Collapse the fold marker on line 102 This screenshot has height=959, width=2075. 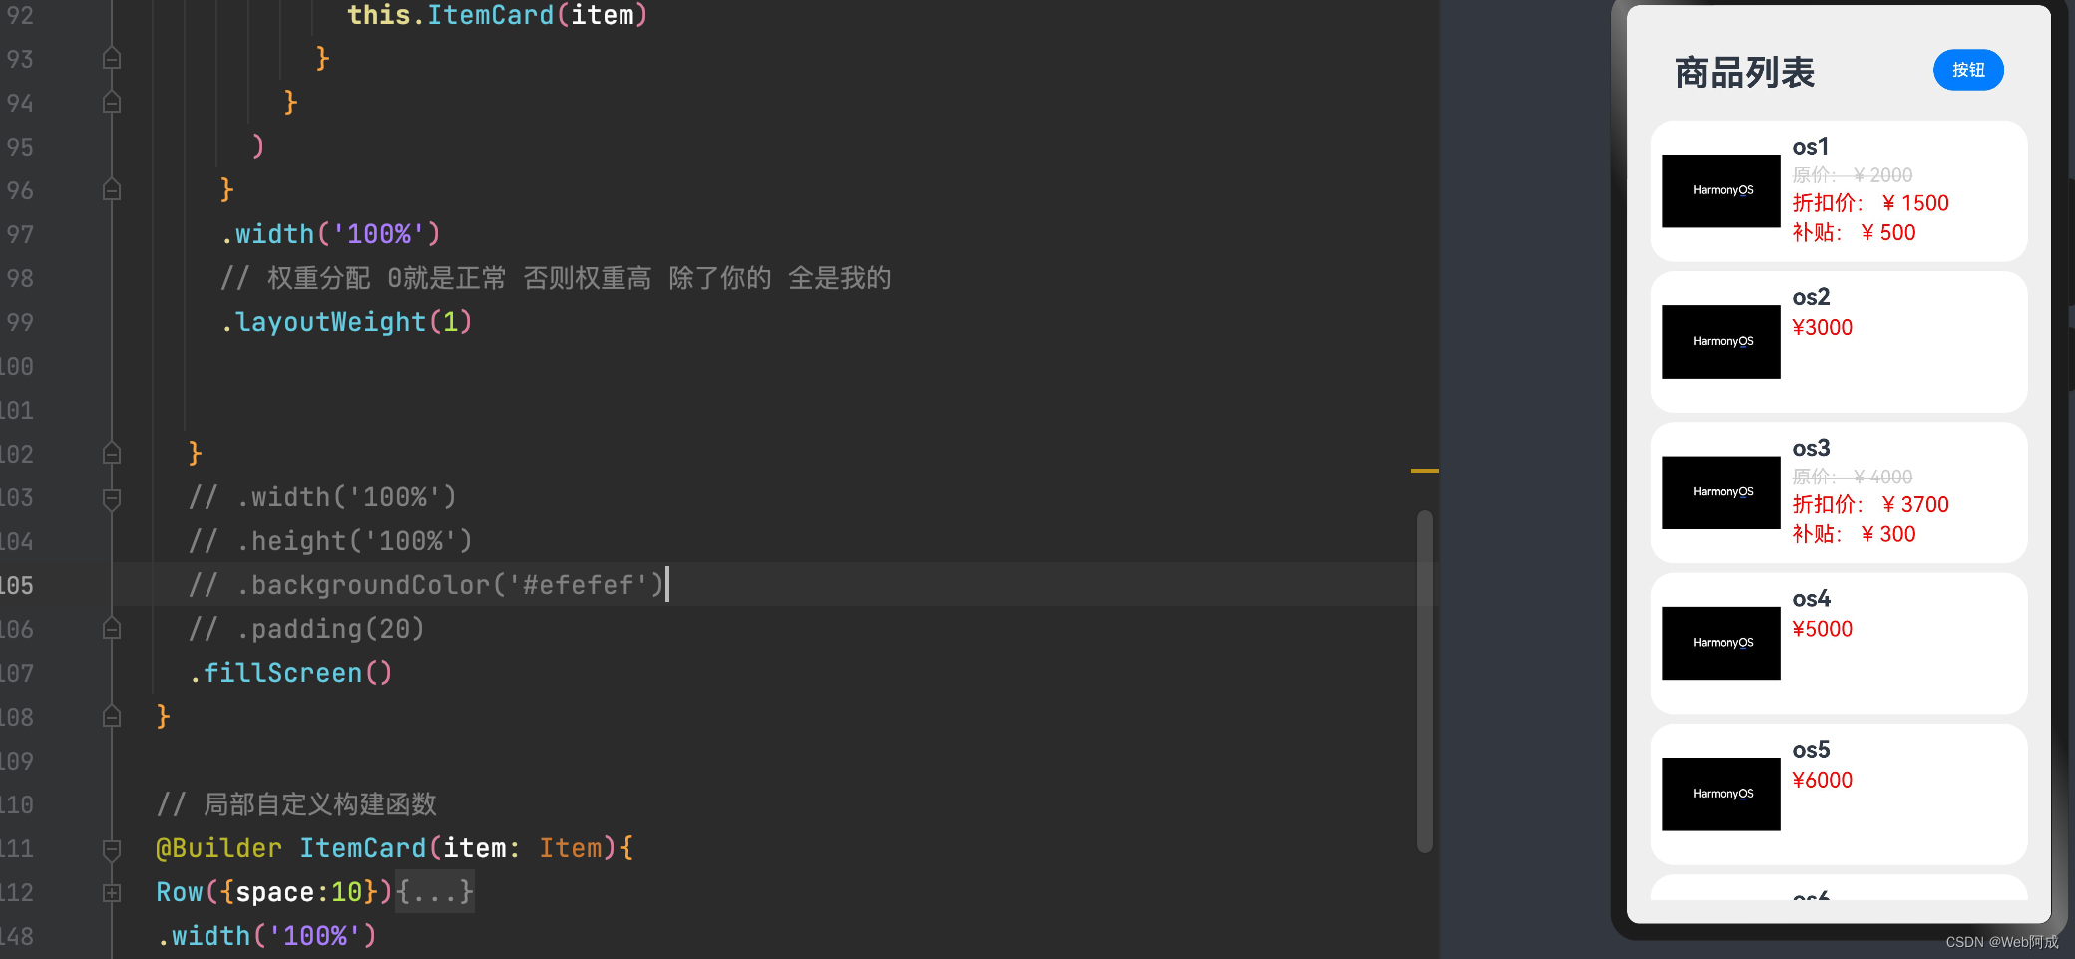coord(112,454)
